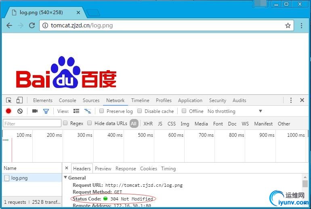Viewport: 311px width, 209px height.
Task: Filter requests by WS
Action: pyautogui.click(x=245, y=123)
